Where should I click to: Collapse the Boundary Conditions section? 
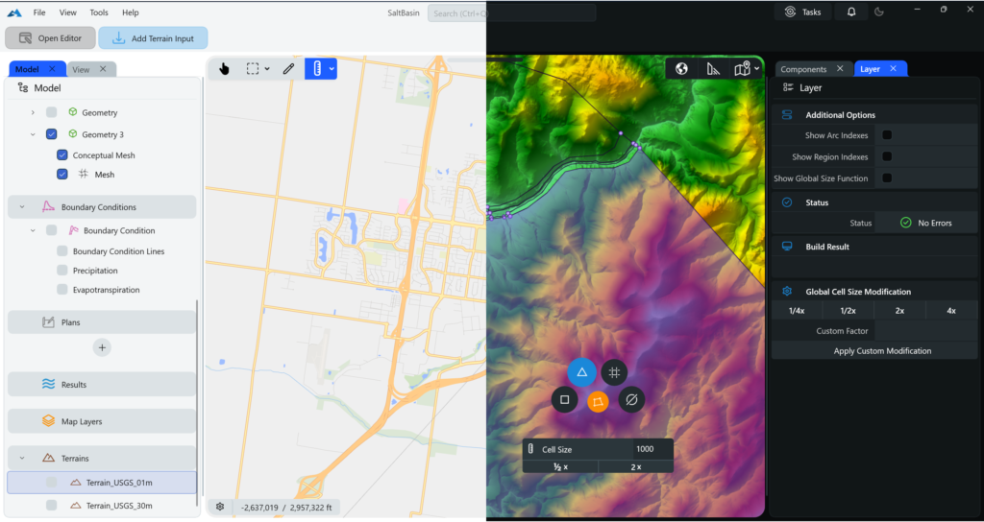click(22, 207)
